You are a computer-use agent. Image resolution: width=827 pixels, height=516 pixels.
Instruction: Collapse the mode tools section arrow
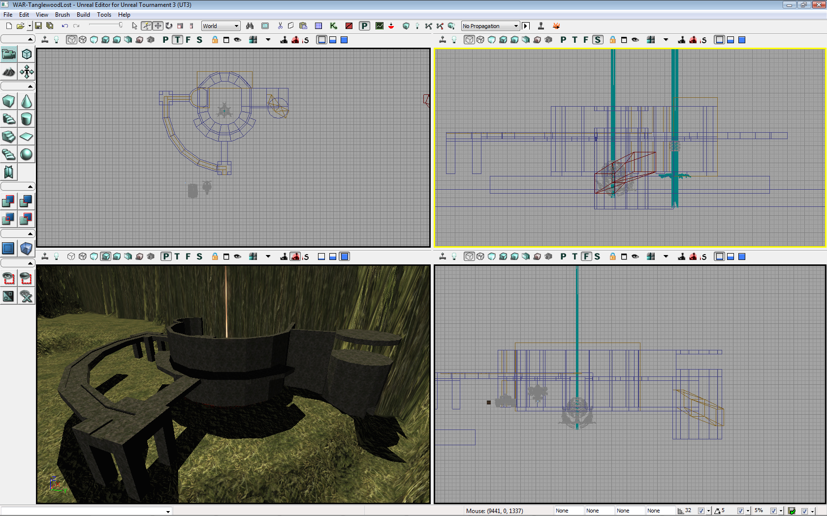tap(31, 39)
